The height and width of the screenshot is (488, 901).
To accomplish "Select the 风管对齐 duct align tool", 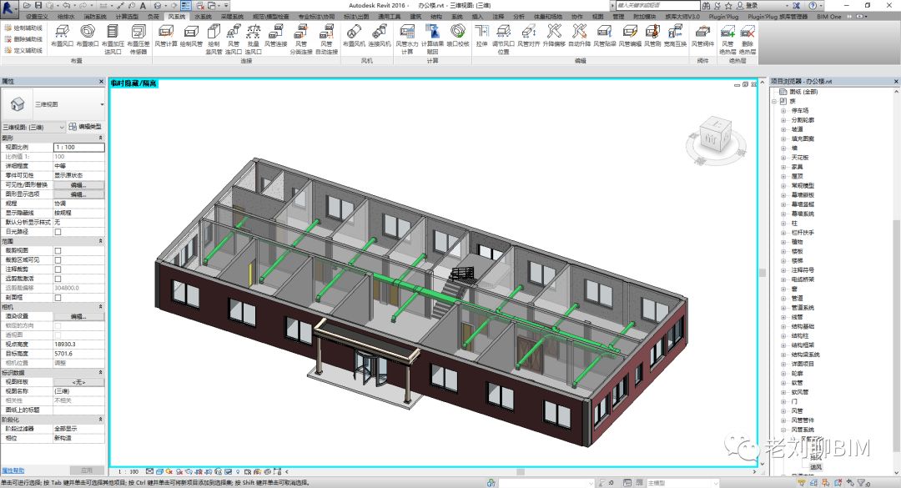I will (529, 36).
